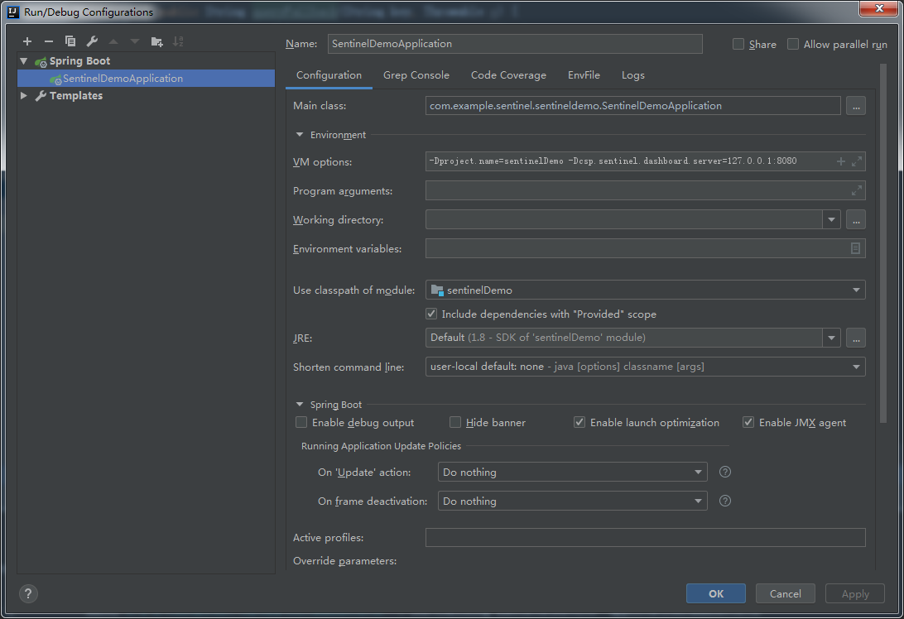Click the configuration panel vertical scrollbar

coord(882,243)
